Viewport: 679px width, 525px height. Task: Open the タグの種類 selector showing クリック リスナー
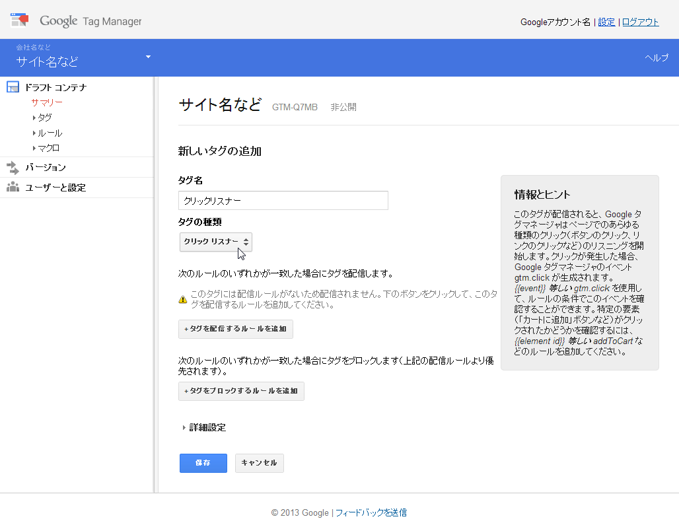[x=215, y=242]
